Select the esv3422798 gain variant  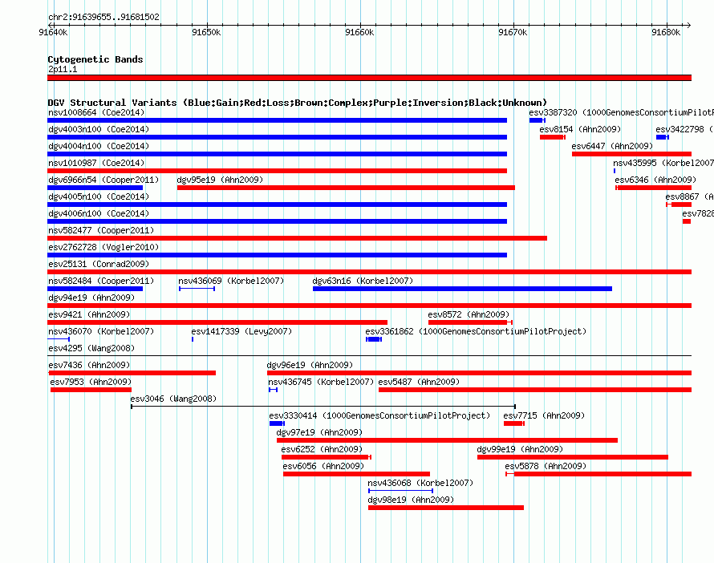click(663, 137)
